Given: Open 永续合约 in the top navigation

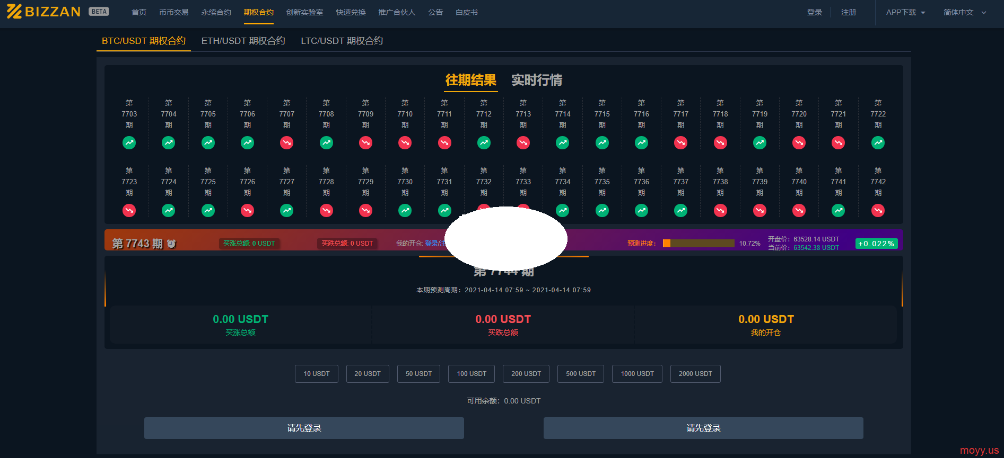Looking at the screenshot, I should tap(216, 12).
